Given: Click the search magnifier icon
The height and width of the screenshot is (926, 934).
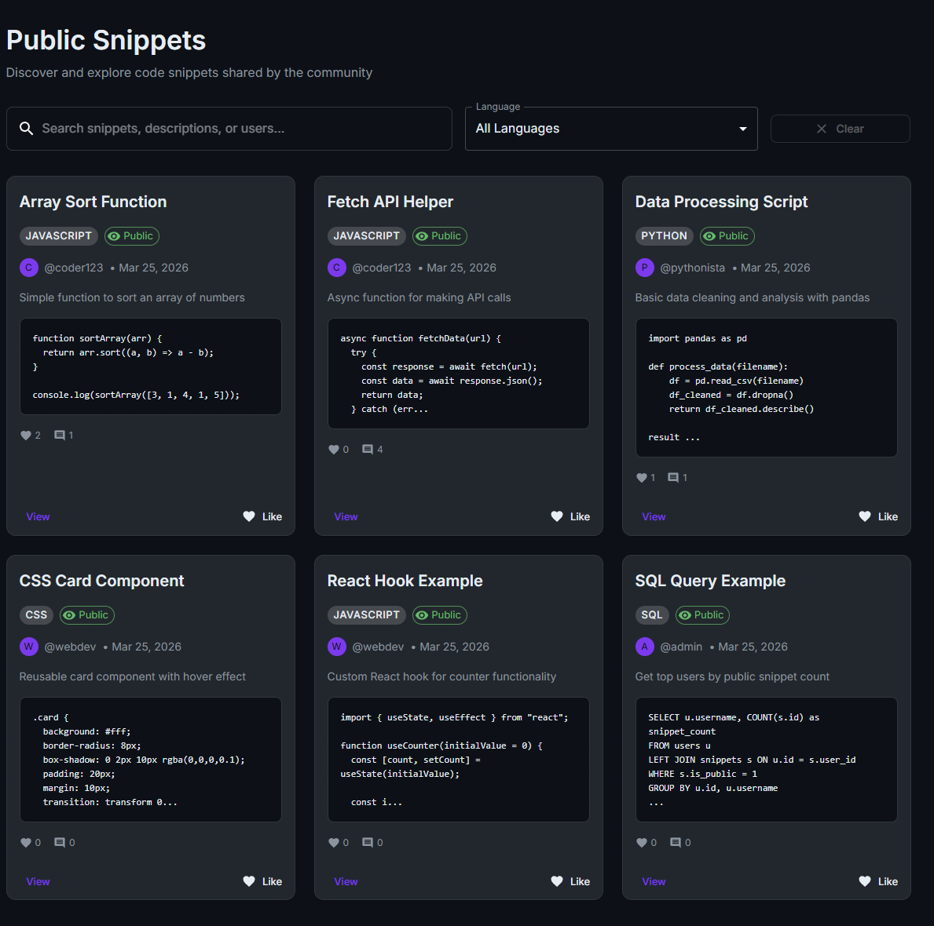Looking at the screenshot, I should click(x=26, y=129).
